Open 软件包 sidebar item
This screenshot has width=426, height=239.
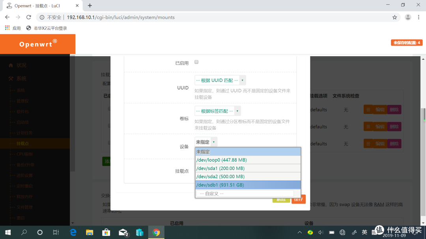coord(22,112)
